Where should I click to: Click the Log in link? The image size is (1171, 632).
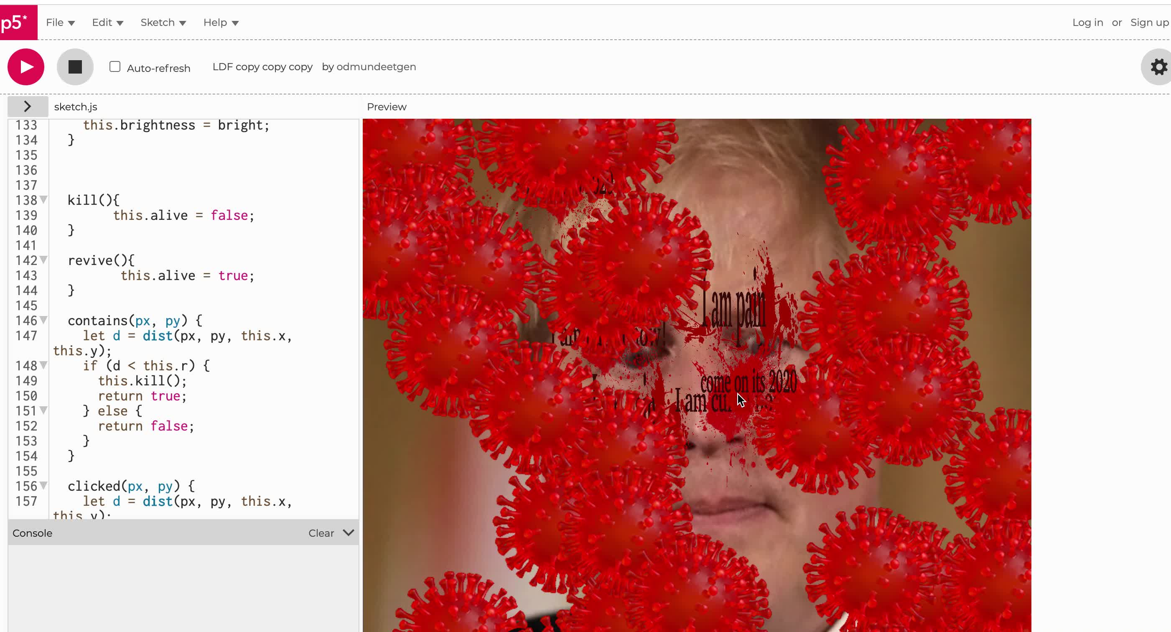pos(1087,22)
